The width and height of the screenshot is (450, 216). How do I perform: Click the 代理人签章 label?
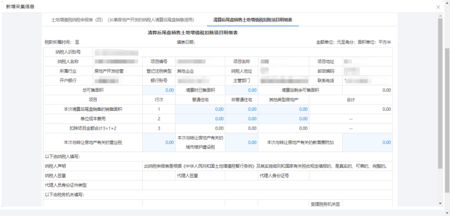[x=187, y=176]
